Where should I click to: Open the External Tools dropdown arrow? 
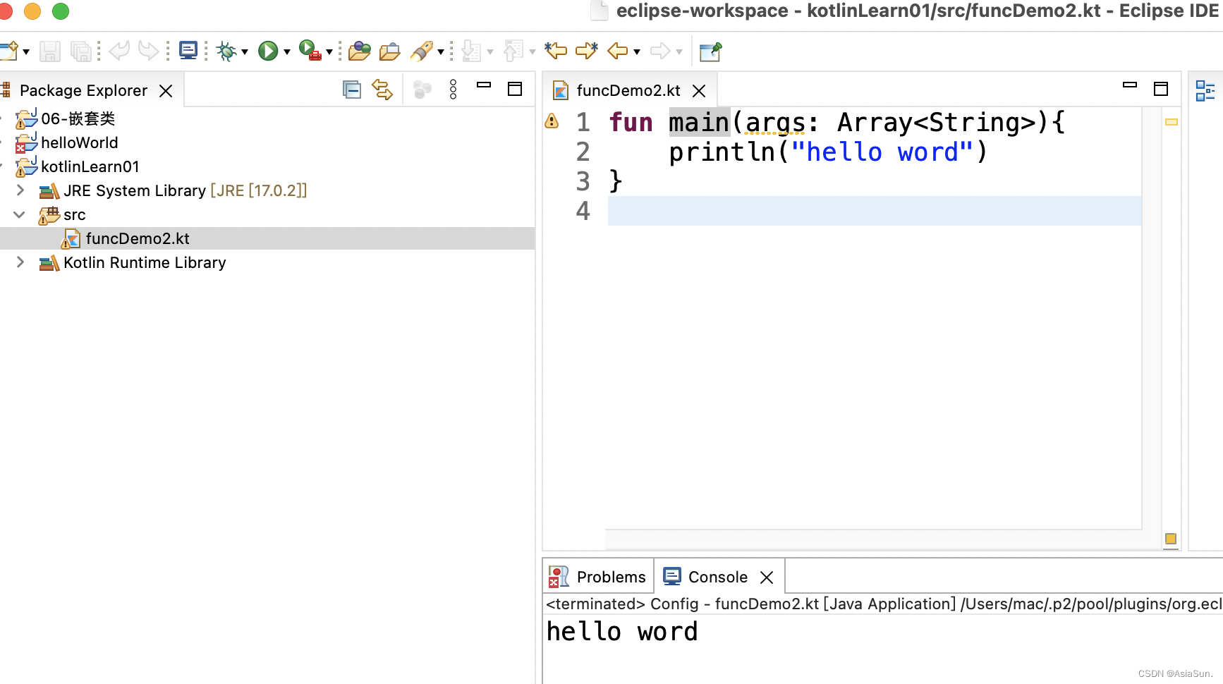(x=329, y=51)
